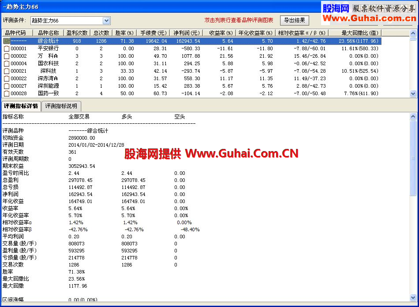Click net profit value 162943.54 in summary row
This screenshot has height=307, width=419.
click(188, 41)
